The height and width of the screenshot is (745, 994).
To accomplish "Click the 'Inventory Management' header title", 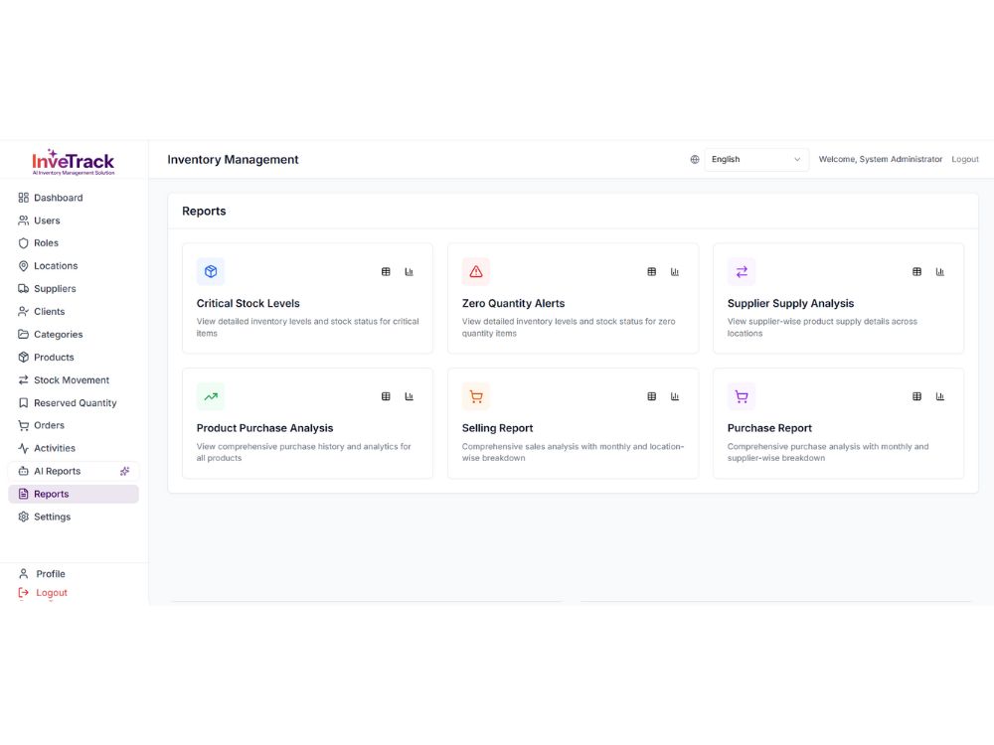I will [x=233, y=160].
